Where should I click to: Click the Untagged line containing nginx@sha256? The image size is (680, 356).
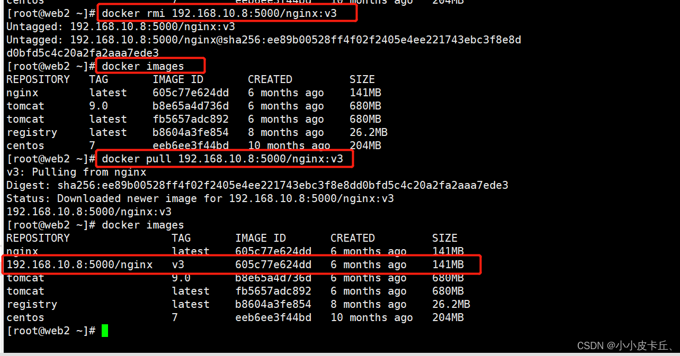pos(264,40)
